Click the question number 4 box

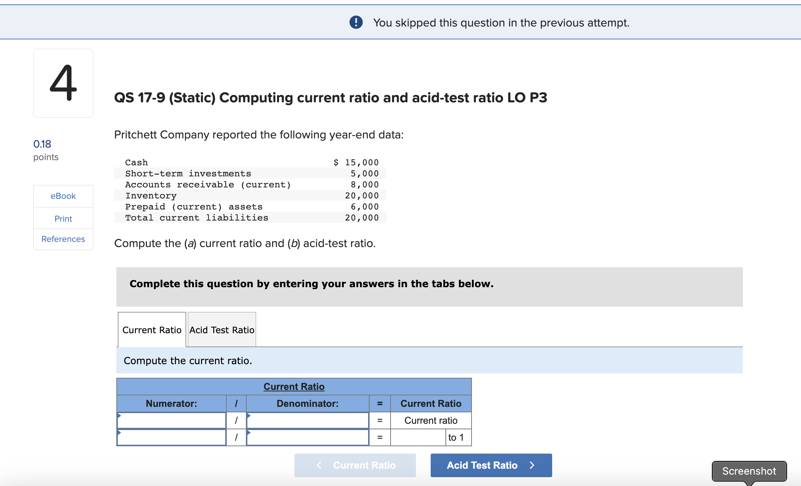coord(63,83)
